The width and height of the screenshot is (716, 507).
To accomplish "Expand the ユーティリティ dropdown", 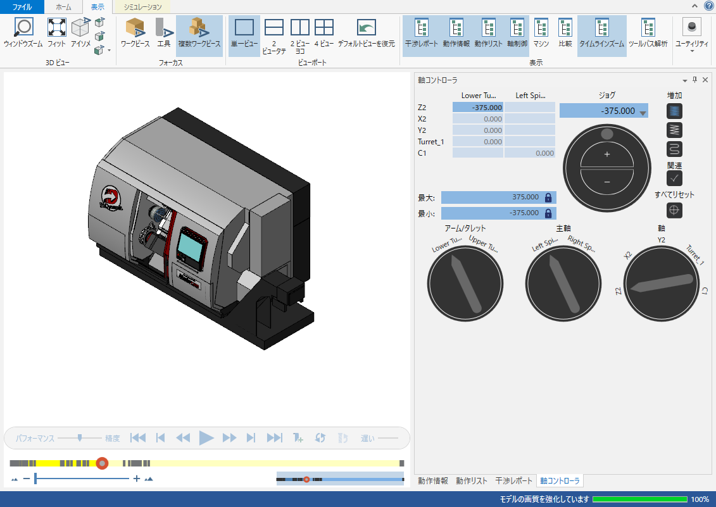I will (x=691, y=50).
